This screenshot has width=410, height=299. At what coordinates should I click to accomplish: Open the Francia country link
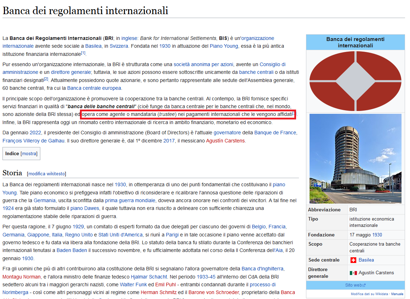(x=277, y=227)
